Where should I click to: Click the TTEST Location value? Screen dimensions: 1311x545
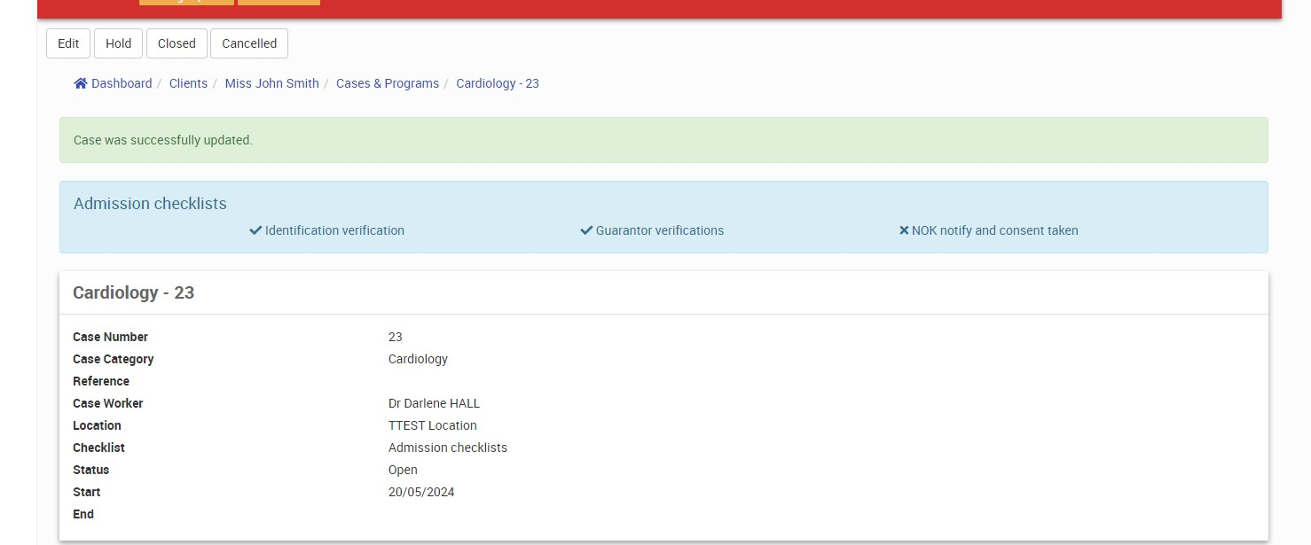pyautogui.click(x=433, y=425)
